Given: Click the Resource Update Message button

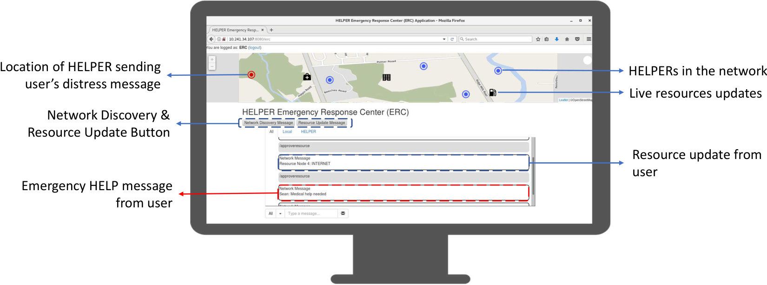Looking at the screenshot, I should click(x=322, y=123).
